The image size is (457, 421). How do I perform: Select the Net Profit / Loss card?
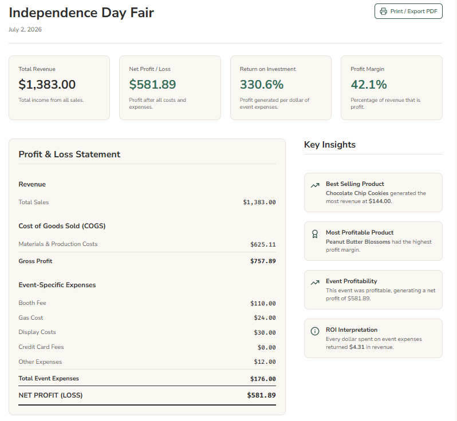(170, 88)
